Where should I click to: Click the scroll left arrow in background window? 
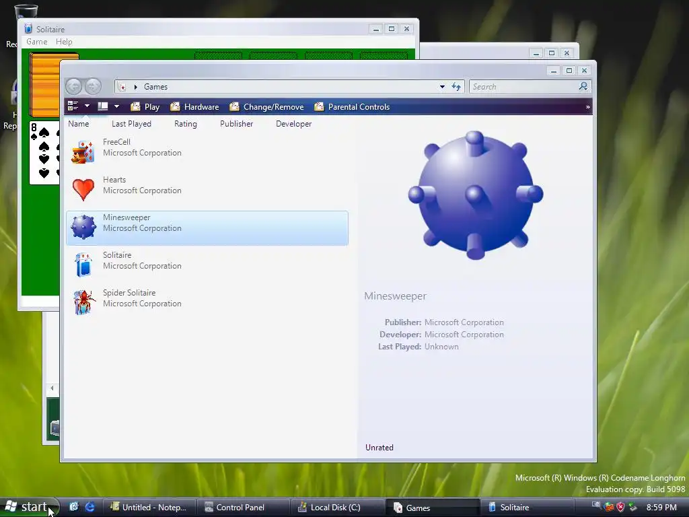[x=52, y=388]
